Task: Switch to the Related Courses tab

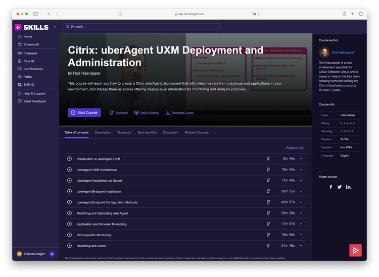Action: (x=197, y=133)
